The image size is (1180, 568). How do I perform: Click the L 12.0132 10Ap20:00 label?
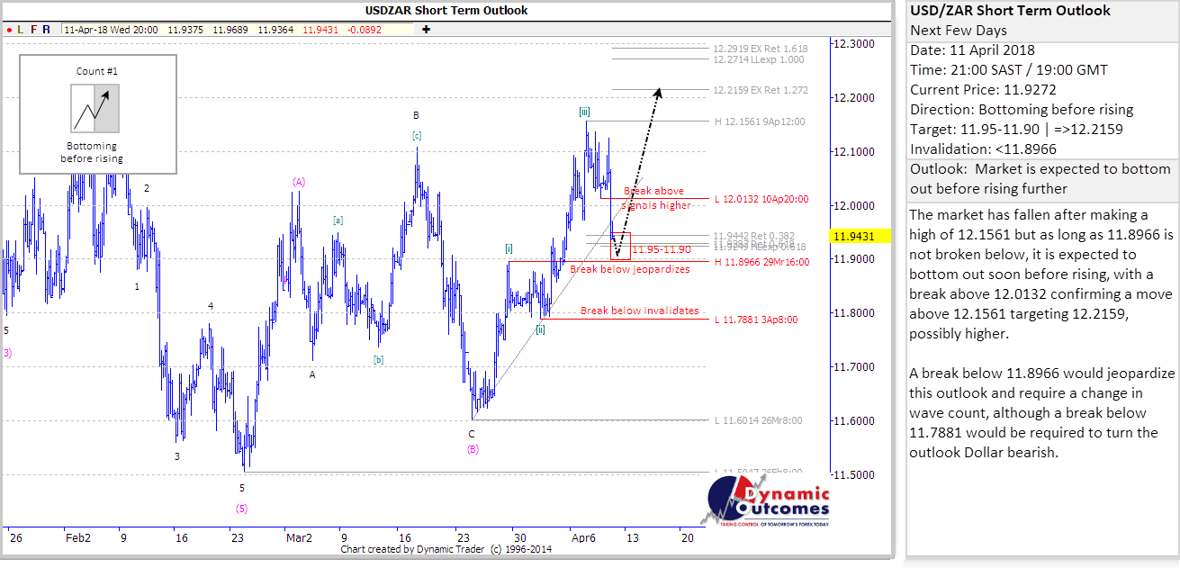(761, 199)
